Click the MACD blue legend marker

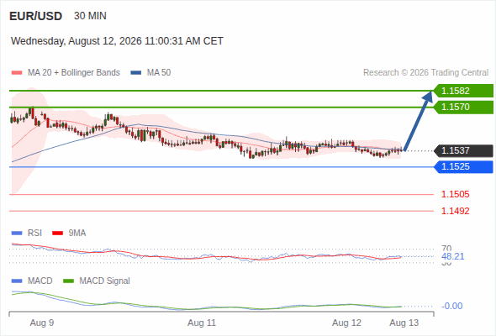[17, 281]
